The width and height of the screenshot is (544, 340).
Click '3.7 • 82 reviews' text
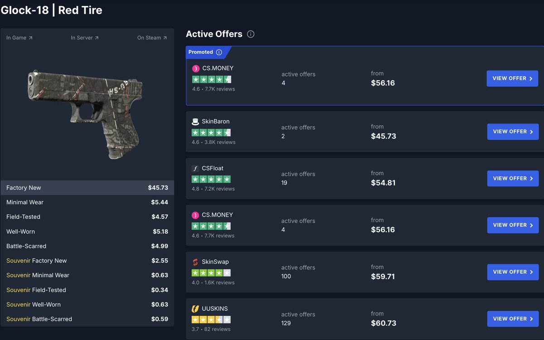pos(211,330)
